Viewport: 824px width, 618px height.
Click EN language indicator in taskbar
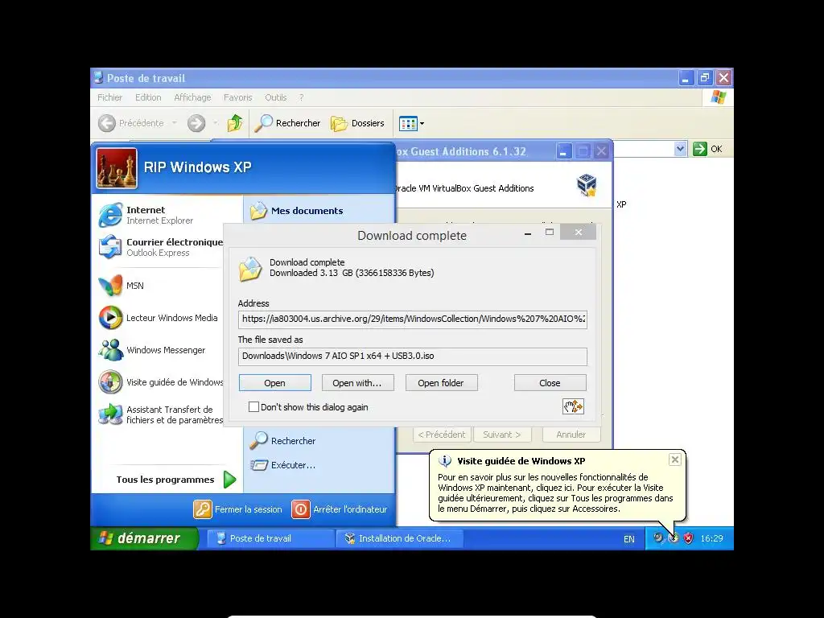tap(628, 538)
